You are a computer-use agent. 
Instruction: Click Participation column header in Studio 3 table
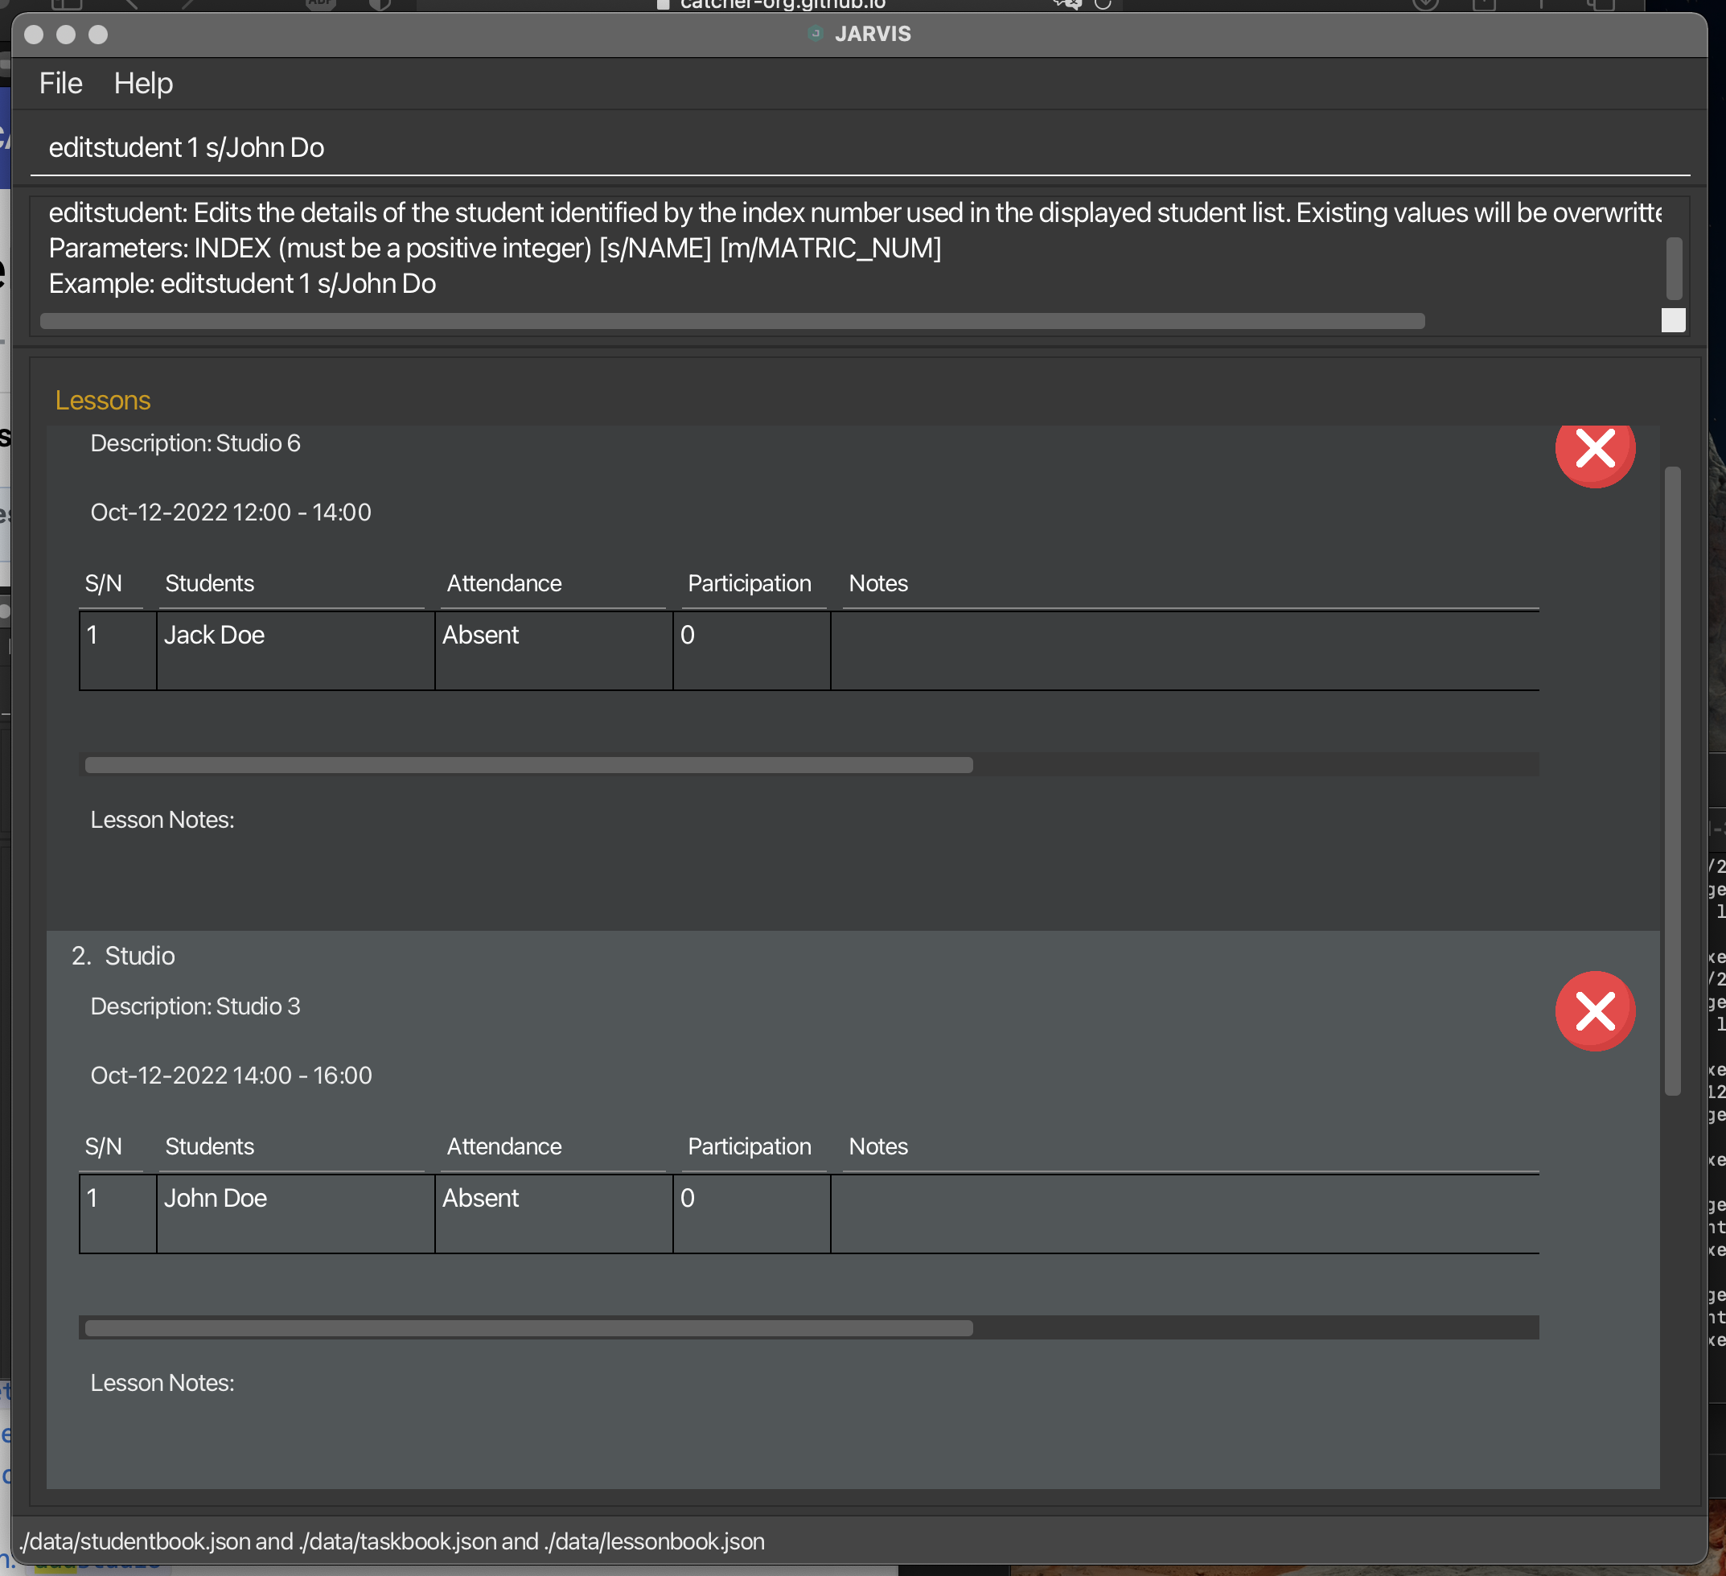pos(749,1146)
